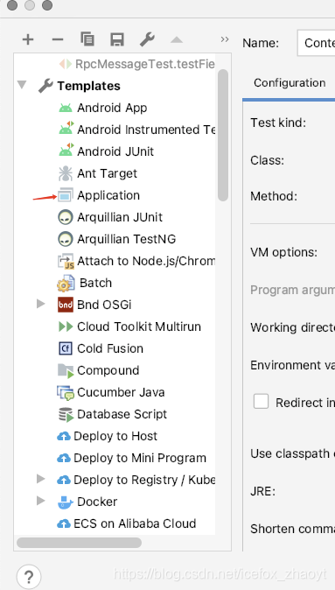Viewport: 335px width, 590px height.
Task: Switch to the Configuration tab
Action: [290, 83]
